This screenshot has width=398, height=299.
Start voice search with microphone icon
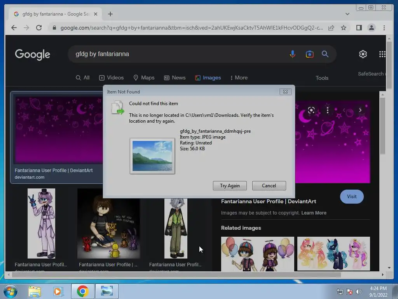pyautogui.click(x=292, y=54)
